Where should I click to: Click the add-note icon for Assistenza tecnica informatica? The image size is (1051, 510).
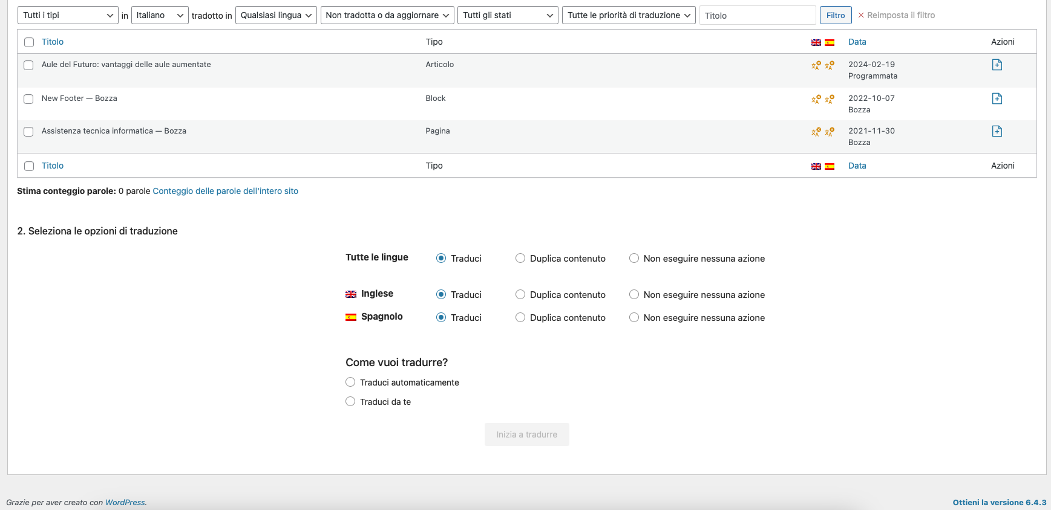(x=997, y=131)
